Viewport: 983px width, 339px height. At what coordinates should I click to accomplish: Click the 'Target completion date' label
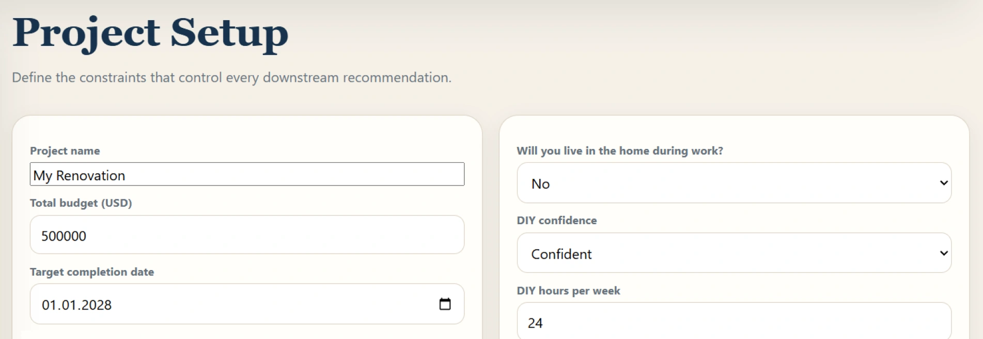click(x=92, y=272)
